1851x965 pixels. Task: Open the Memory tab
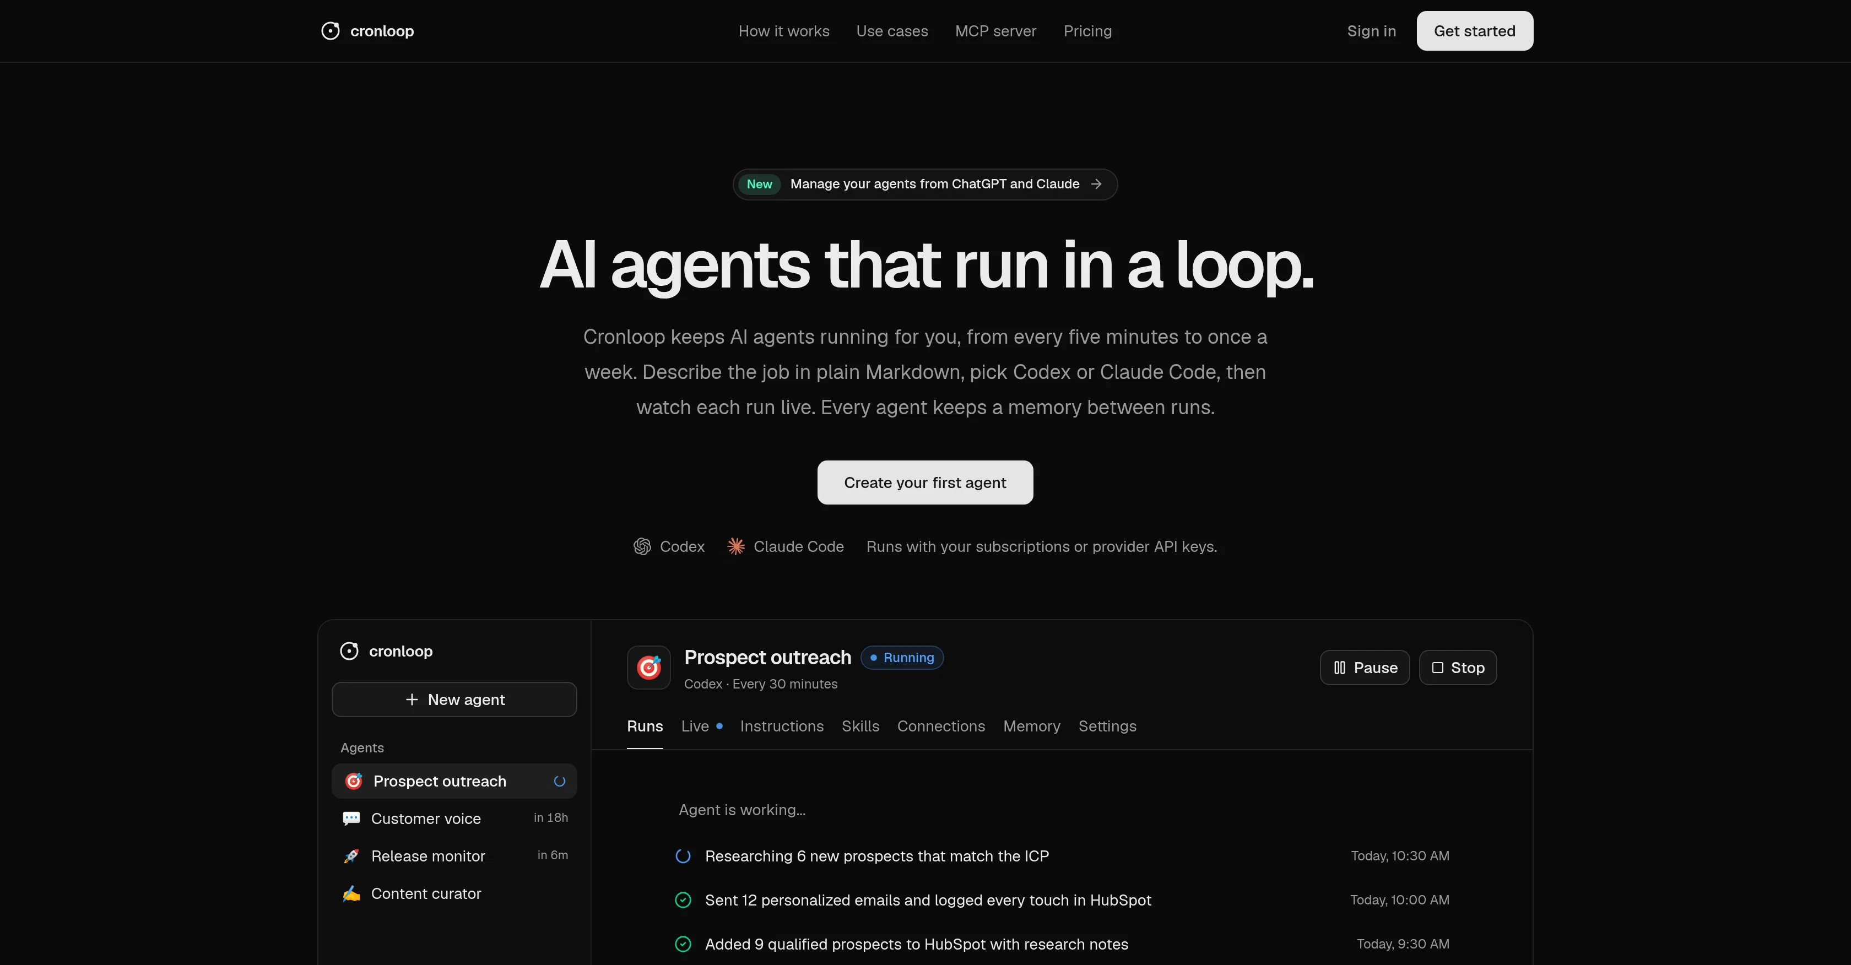pos(1031,726)
